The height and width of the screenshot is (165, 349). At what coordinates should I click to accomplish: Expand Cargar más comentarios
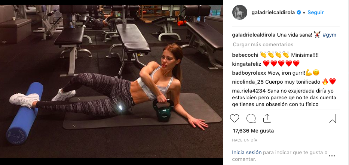tap(263, 44)
